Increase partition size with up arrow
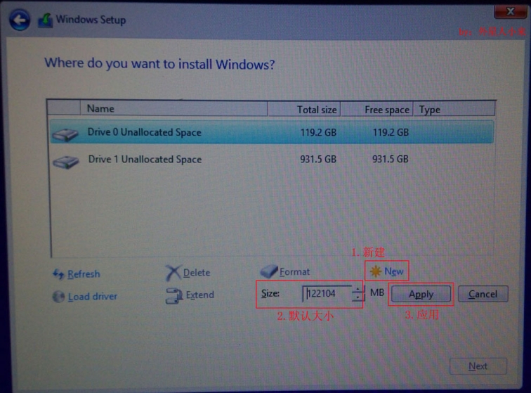This screenshot has height=393, width=531. point(358,289)
